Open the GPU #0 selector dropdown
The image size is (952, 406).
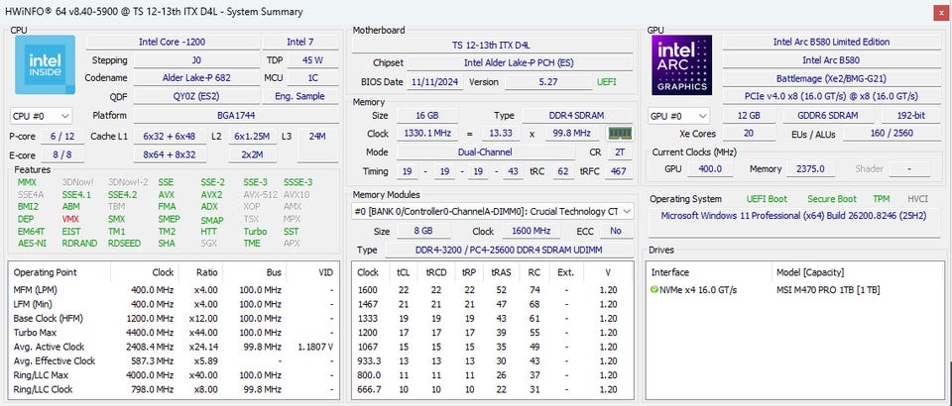pos(678,116)
